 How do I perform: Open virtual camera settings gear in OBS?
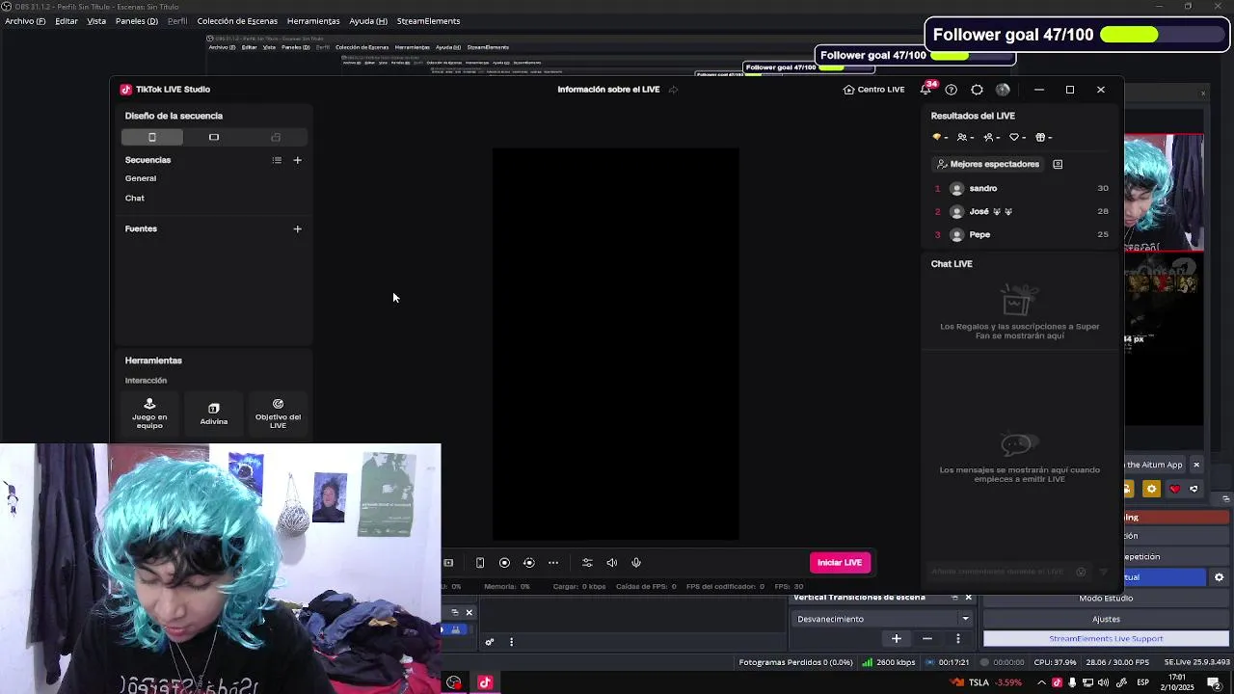(1219, 577)
